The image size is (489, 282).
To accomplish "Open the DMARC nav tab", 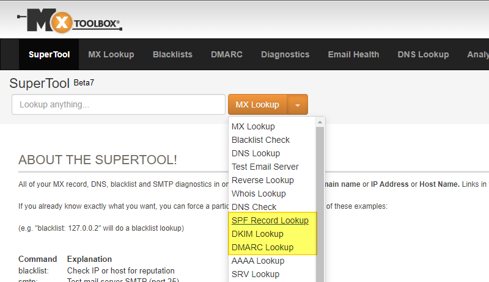I will (226, 54).
